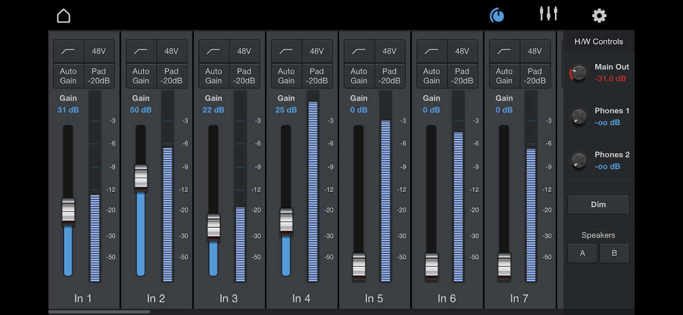Click the In 4 channel label
This screenshot has height=315, width=683.
(301, 298)
